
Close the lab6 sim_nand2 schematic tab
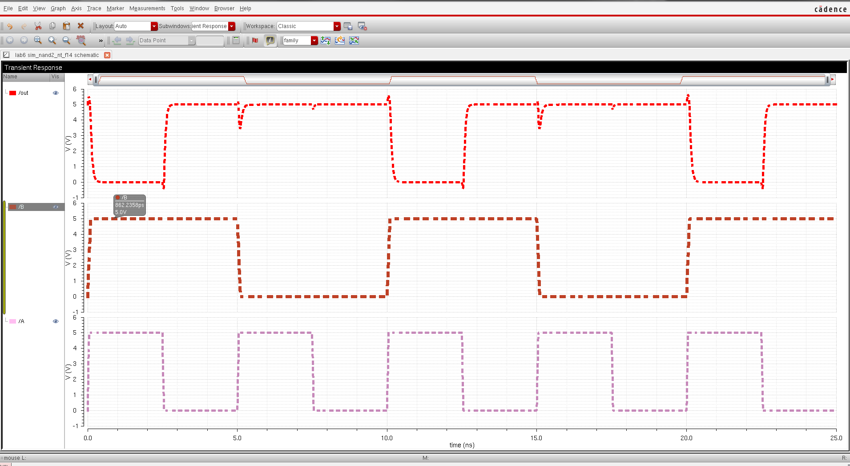(x=107, y=55)
